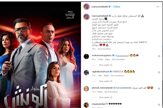
Task: Open raghidachalhoub's profile avatar
Action: [x=86, y=73]
